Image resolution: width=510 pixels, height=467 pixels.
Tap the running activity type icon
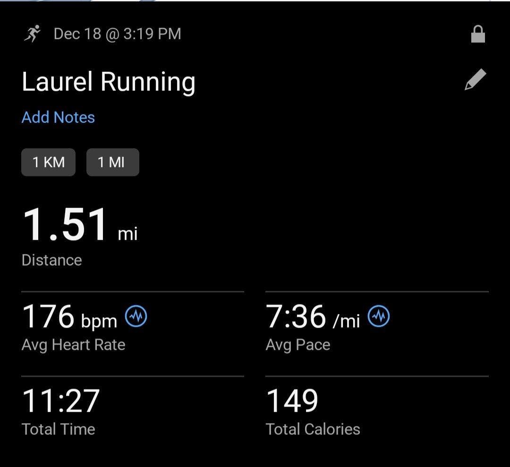[x=33, y=34]
